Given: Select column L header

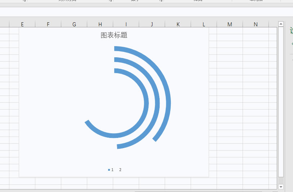Looking at the screenshot, I should (204, 24).
